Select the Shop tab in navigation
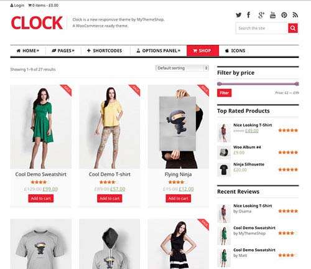Image resolution: width=311 pixels, height=269 pixels. (203, 50)
